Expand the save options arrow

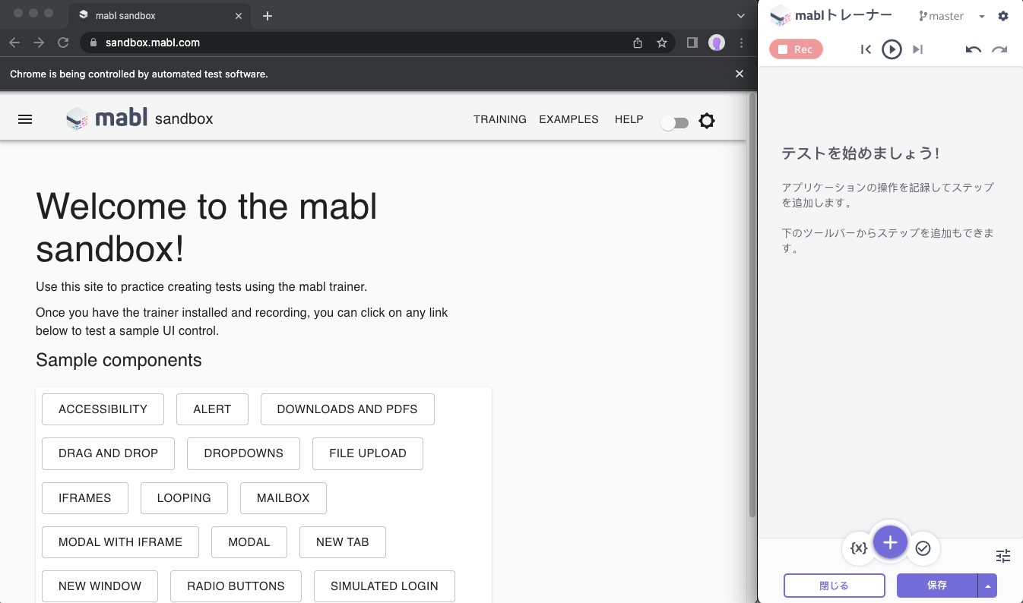coord(987,586)
